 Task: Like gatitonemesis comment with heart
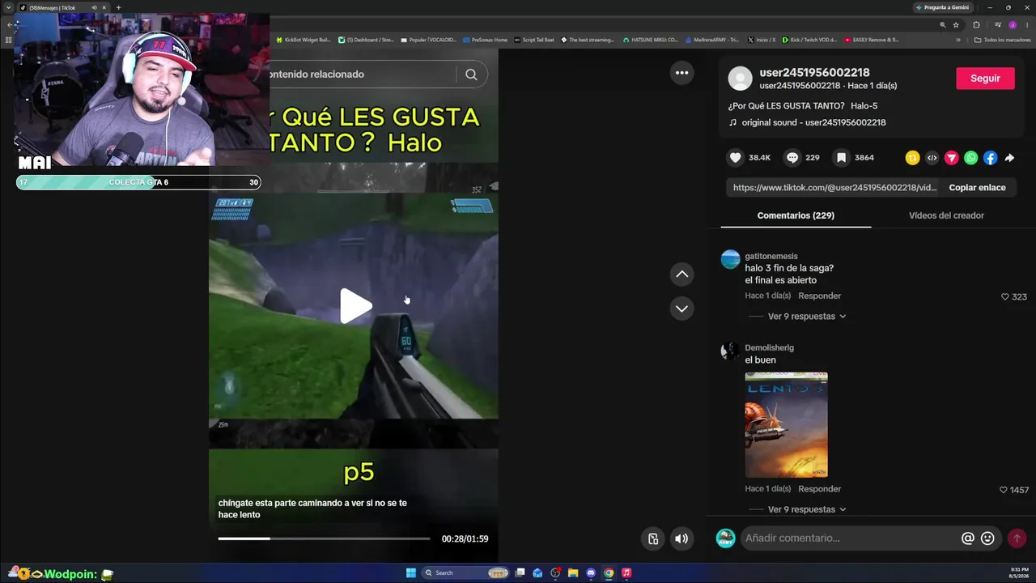tap(1005, 297)
